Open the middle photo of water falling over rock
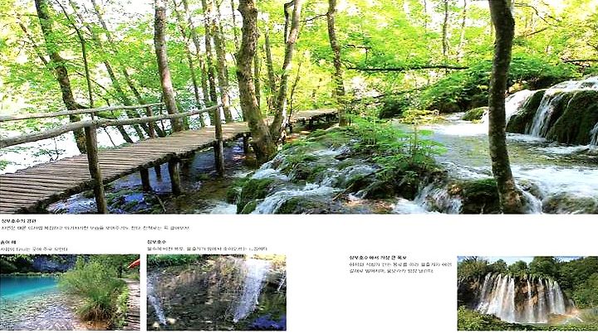 216,292
